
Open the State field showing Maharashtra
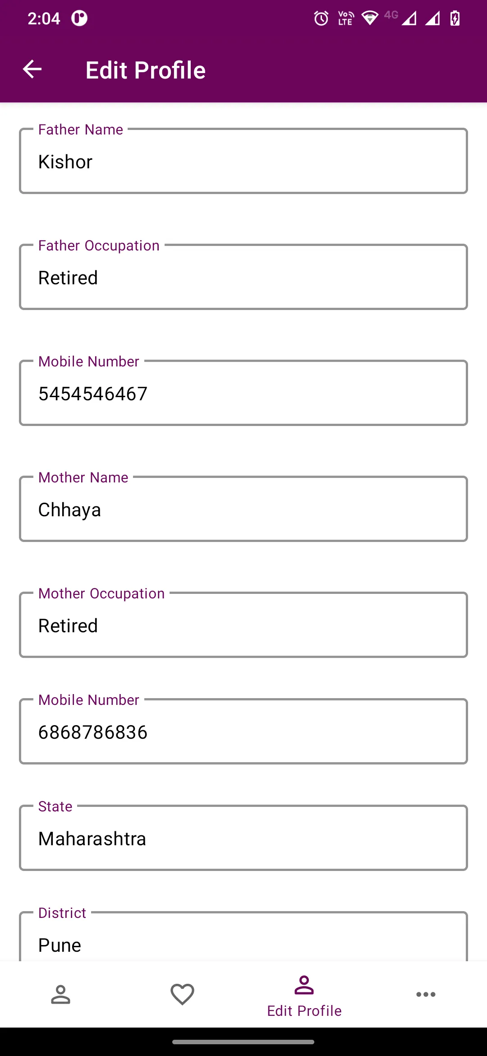(x=243, y=838)
